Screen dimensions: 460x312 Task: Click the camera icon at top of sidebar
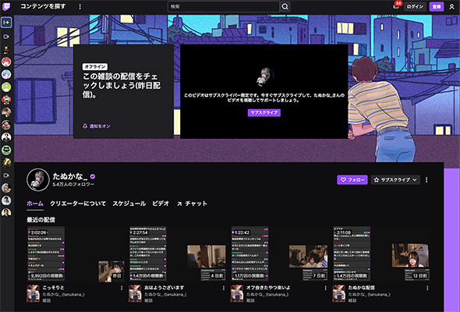[x=6, y=37]
